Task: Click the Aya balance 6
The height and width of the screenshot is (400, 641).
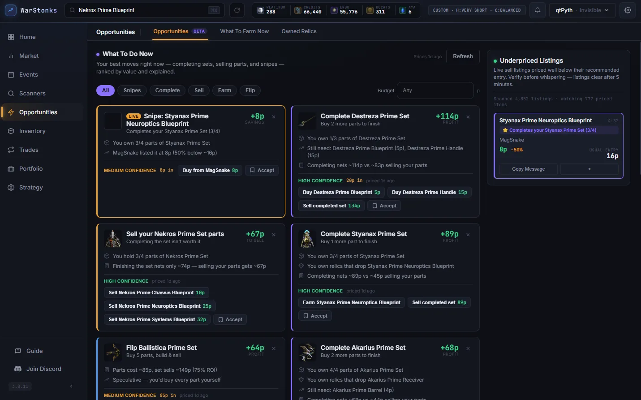Action: [x=408, y=10]
